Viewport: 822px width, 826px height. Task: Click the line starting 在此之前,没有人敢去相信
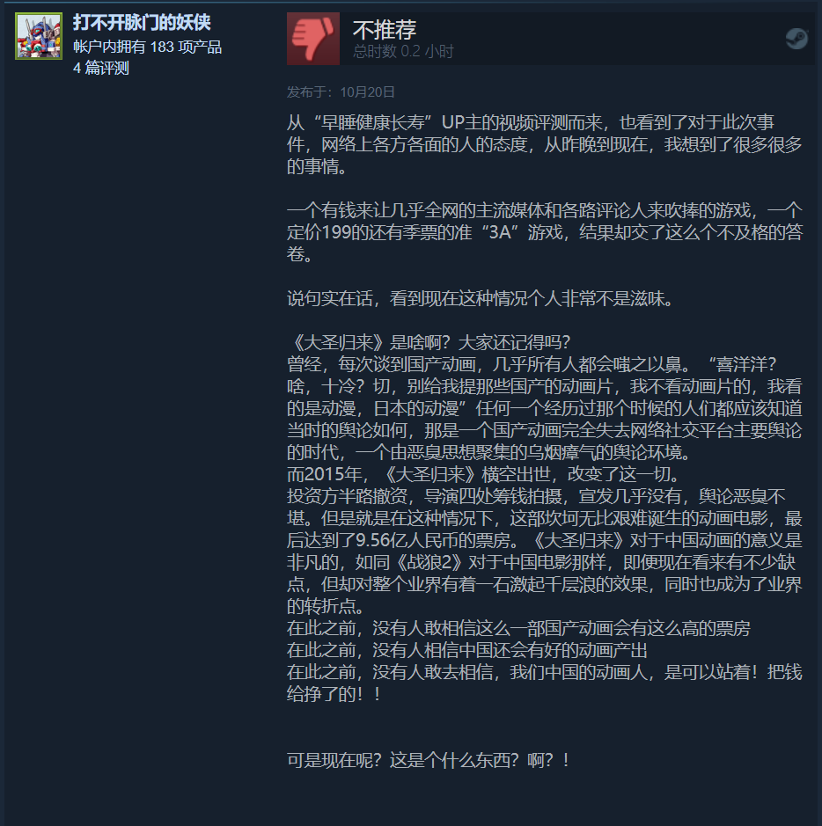[544, 683]
